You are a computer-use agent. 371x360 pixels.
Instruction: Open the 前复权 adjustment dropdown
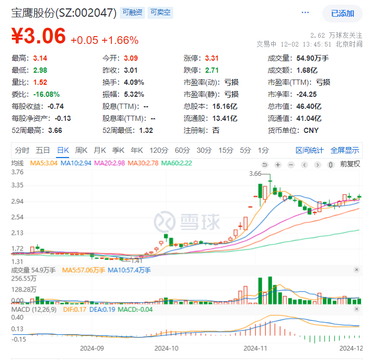(350, 164)
